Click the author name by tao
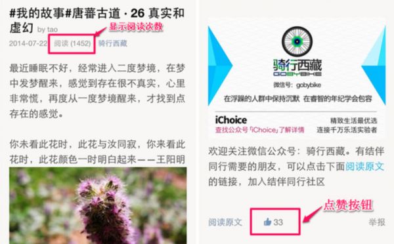 click(x=47, y=30)
